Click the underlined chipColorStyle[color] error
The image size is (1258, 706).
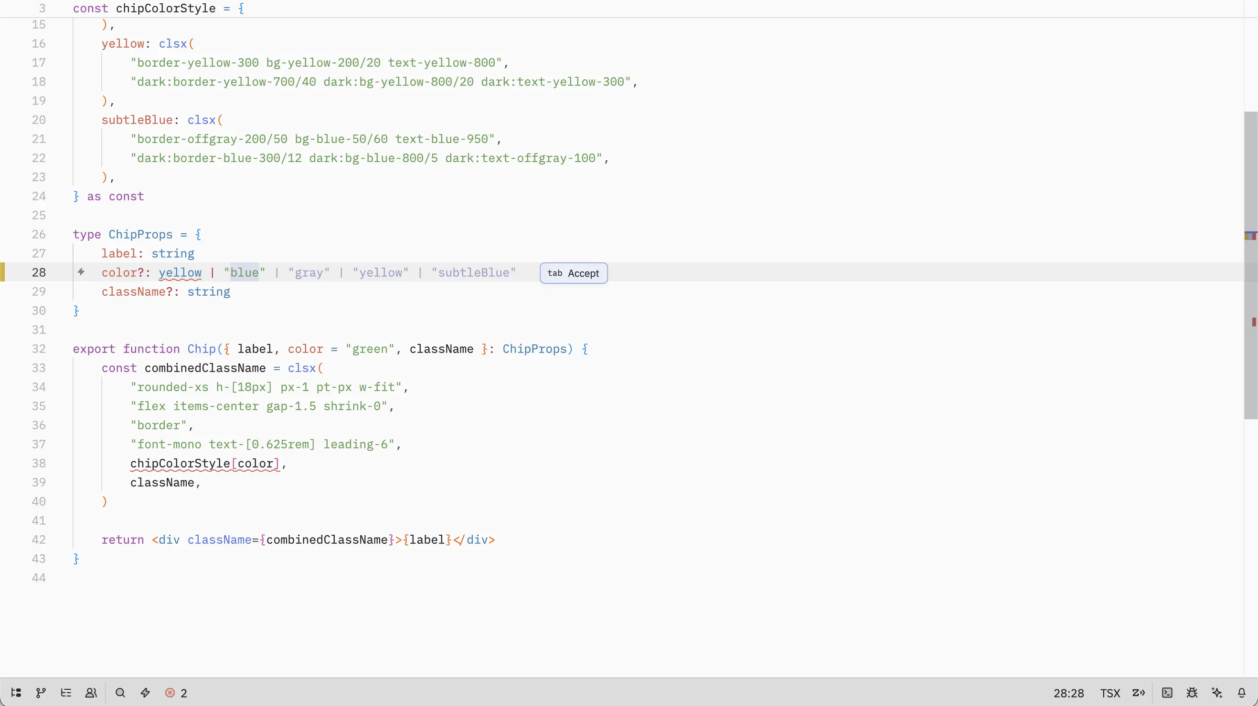[x=204, y=464]
